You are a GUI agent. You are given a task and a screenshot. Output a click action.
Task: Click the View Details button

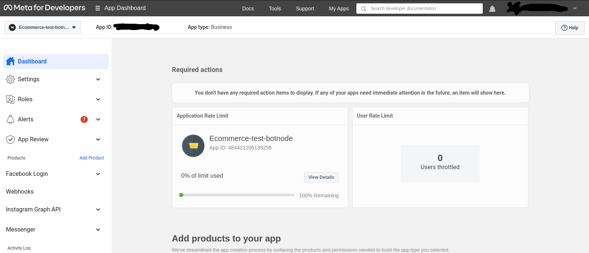pyautogui.click(x=321, y=177)
